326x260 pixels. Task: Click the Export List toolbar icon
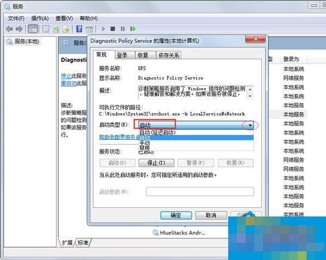tap(66, 29)
